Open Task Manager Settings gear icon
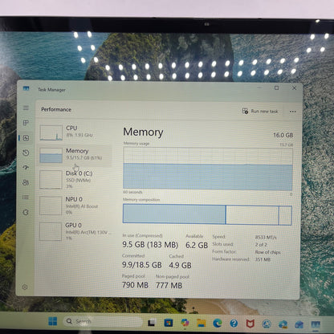This screenshot has height=334, width=334. 25,287
